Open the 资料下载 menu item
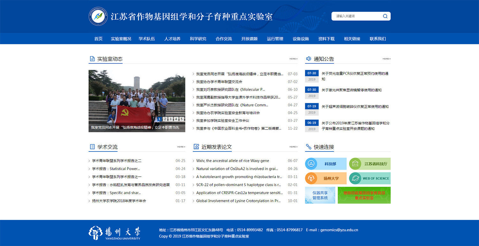This screenshot has width=479, height=246. (326, 39)
